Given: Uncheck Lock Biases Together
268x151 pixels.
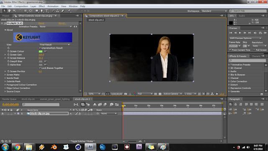Looking at the screenshot, I should (40, 68).
